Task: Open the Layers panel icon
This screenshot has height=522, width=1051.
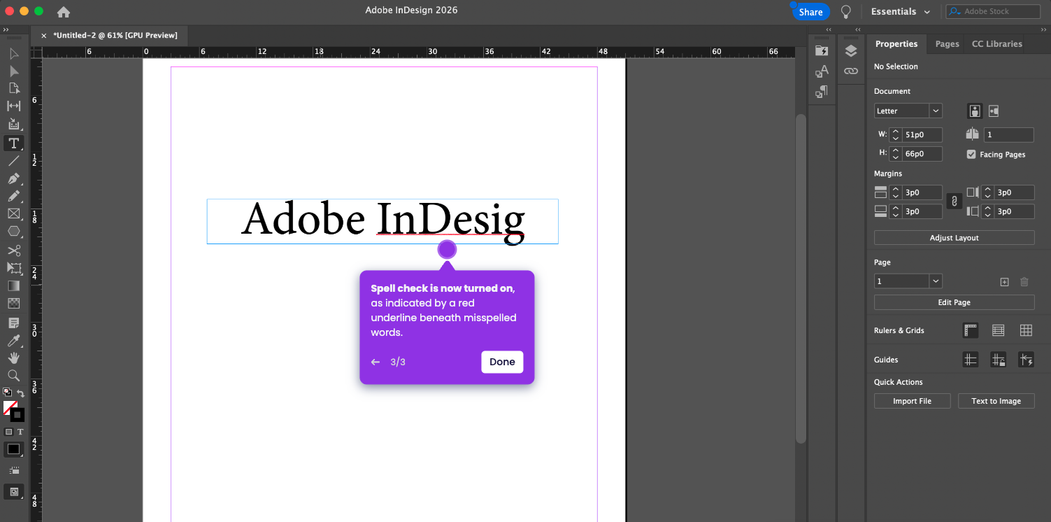Action: coord(850,51)
